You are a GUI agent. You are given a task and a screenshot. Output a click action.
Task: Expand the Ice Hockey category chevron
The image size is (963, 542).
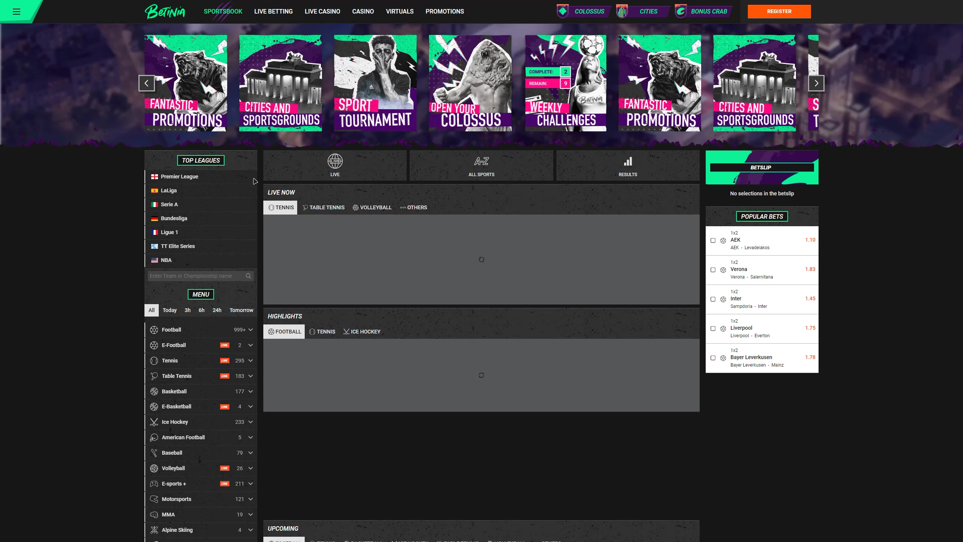coord(251,422)
